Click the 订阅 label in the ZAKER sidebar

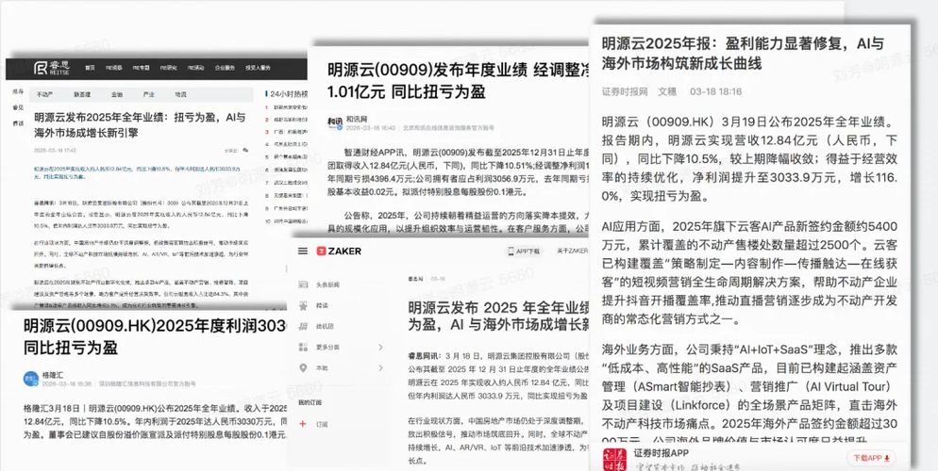click(321, 424)
